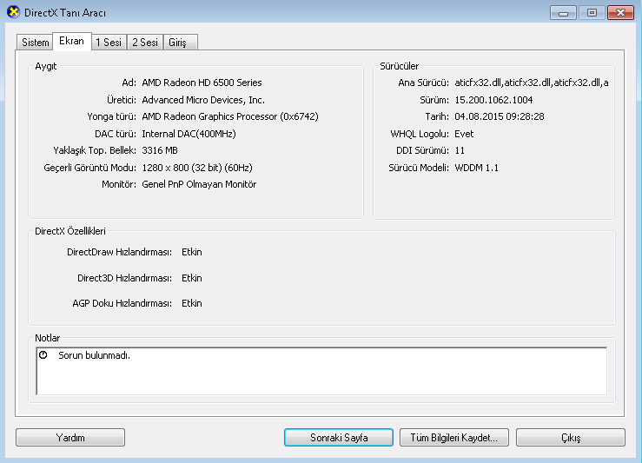Click the main driver 'aticfx32.dll' value
This screenshot has height=463, width=642.
(532, 83)
